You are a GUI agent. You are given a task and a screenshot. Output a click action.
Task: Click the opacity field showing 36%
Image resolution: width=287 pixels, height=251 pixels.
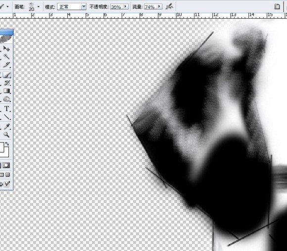117,7
